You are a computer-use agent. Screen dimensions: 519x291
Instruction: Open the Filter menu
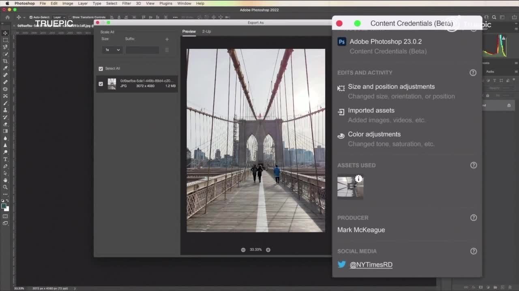pyautogui.click(x=127, y=3)
